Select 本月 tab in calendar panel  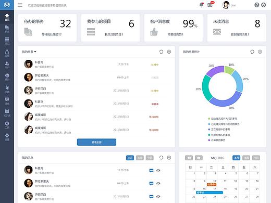click(x=237, y=158)
